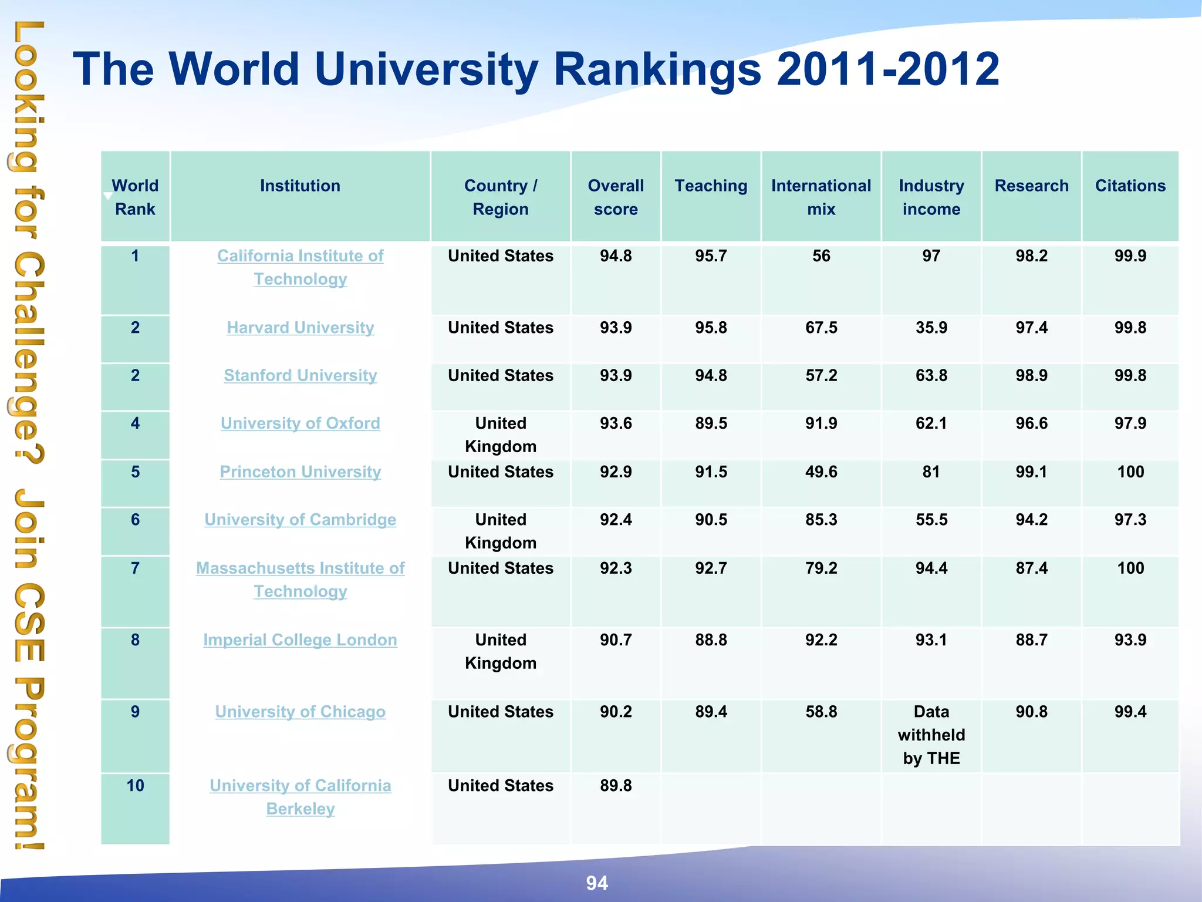This screenshot has height=902, width=1202.
Task: Click the Country / Region column header
Action: [501, 197]
